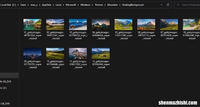Select thumbnail 05_gettyimages-510212188
This screenshot has width=200, height=107.
click(x=123, y=24)
